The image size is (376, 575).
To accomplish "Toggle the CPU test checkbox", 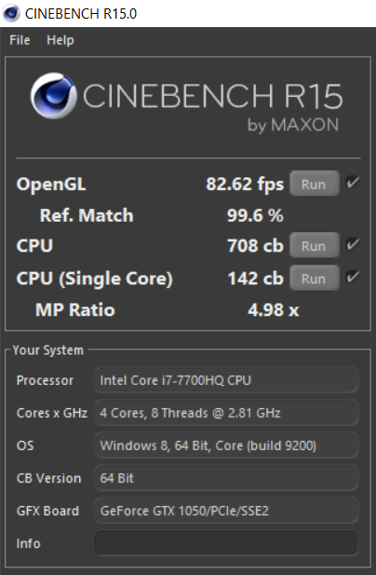I will coord(353,244).
